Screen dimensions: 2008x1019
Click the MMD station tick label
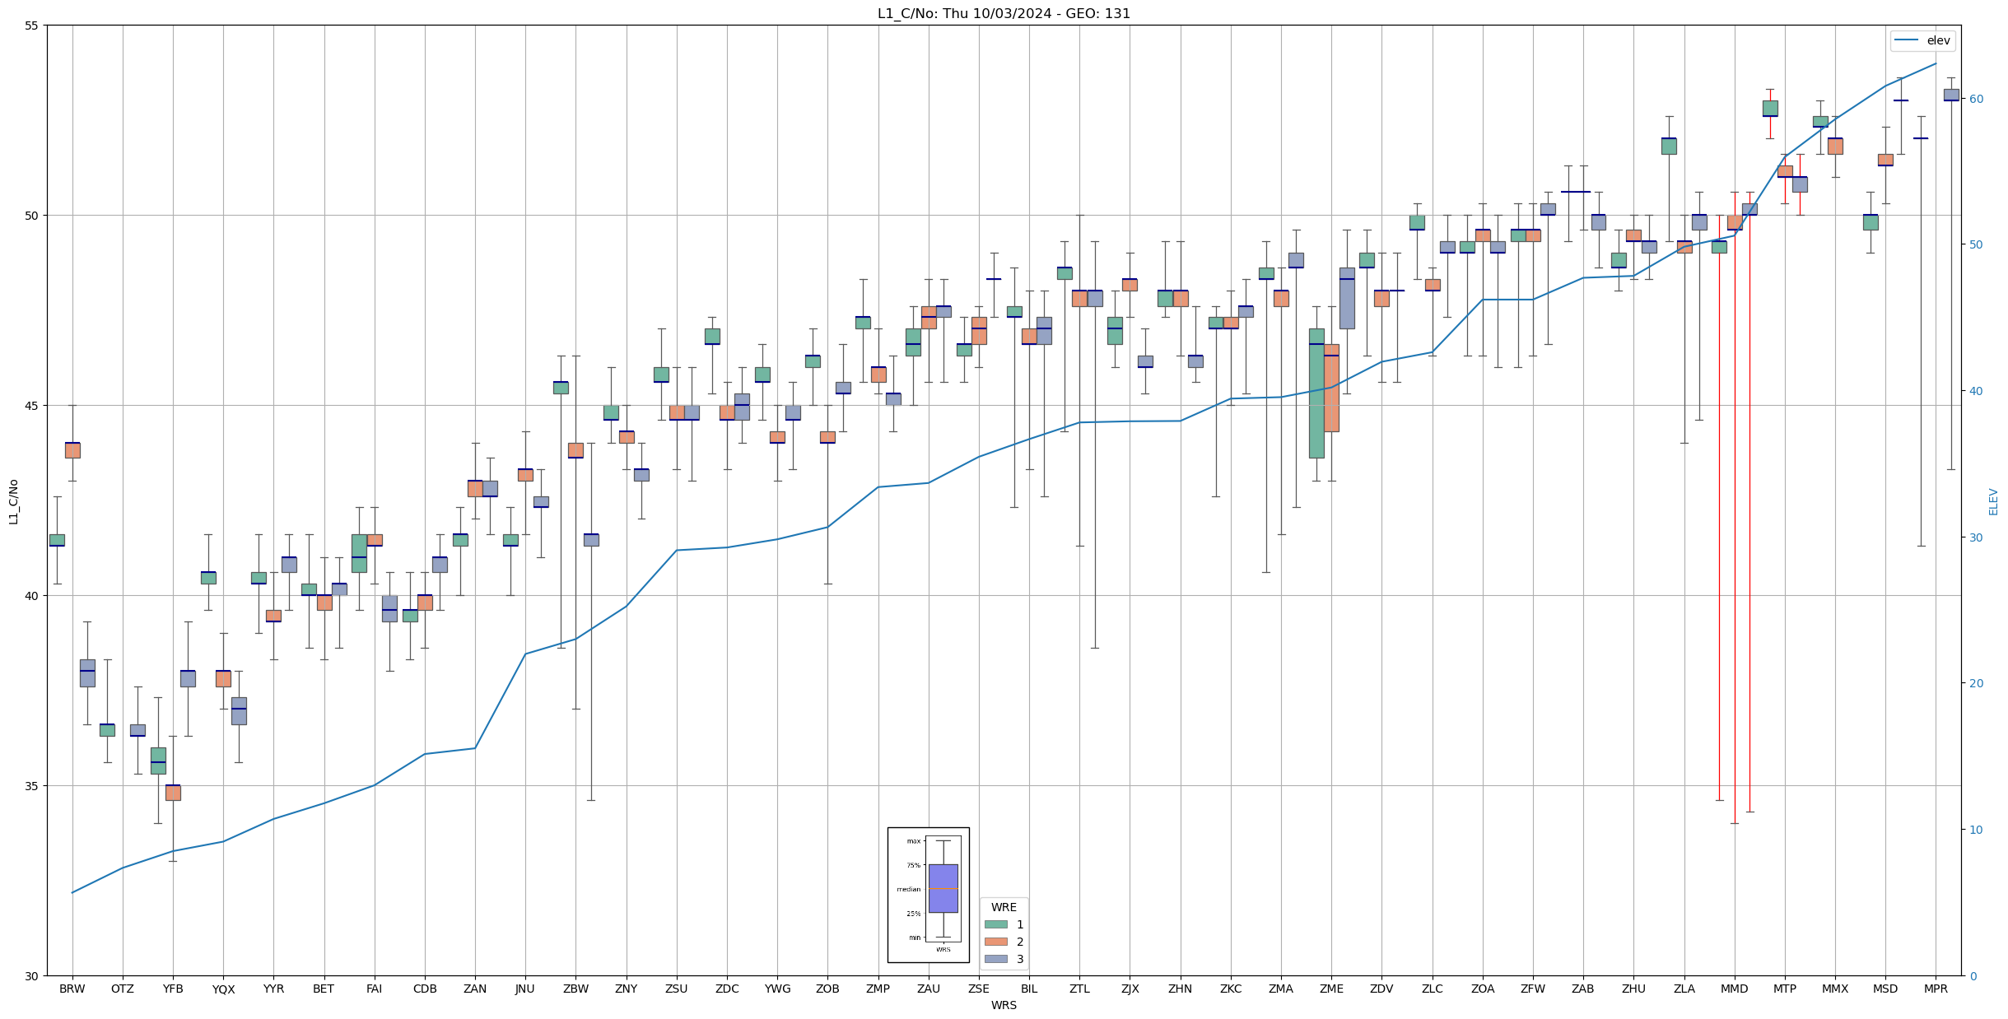(1734, 989)
